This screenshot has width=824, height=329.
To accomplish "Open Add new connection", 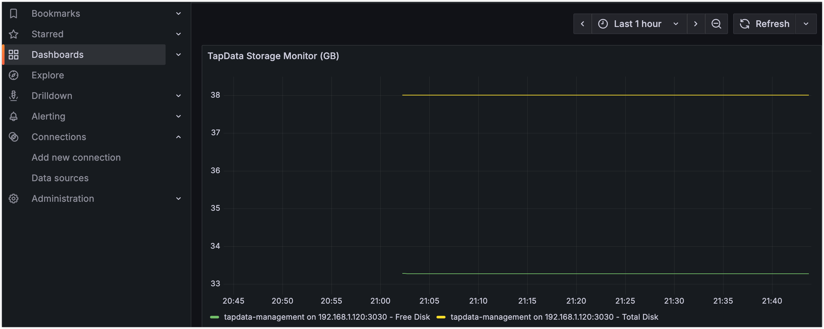I will point(76,157).
